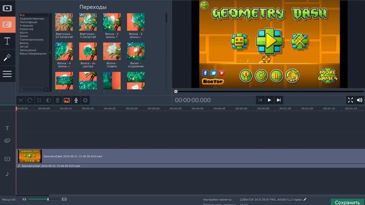
Task: Open the hamburger more-tools menu
Action: tap(7, 74)
